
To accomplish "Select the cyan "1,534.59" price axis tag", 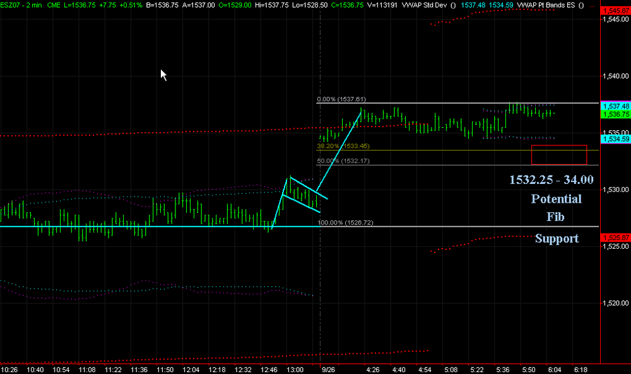I will (616, 139).
